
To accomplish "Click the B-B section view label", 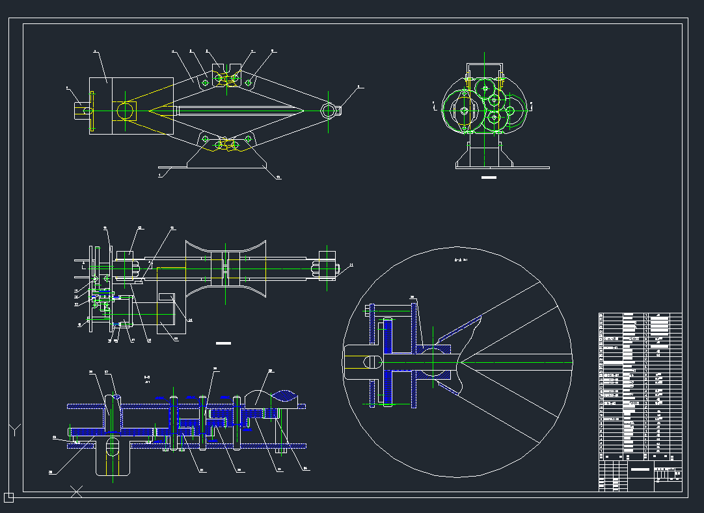I will (147, 378).
